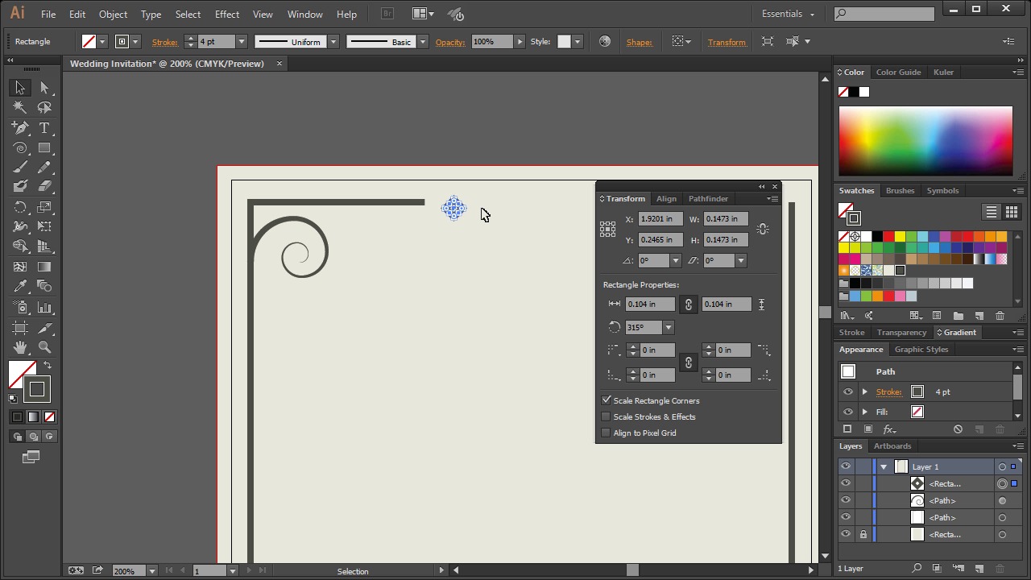Image resolution: width=1031 pixels, height=580 pixels.
Task: Select the Eyedropper tool
Action: tap(20, 287)
